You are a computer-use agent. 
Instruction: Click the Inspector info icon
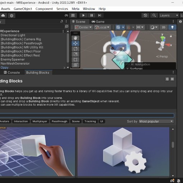tap(180, 22)
